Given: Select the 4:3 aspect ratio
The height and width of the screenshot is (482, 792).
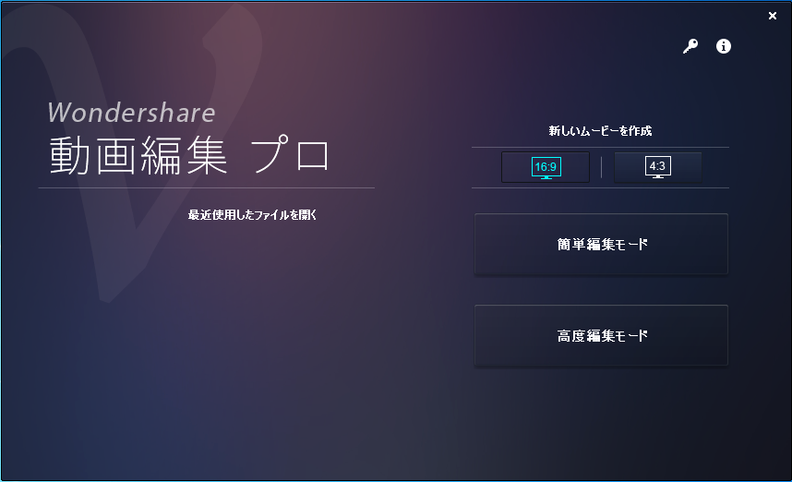Looking at the screenshot, I should point(657,167).
